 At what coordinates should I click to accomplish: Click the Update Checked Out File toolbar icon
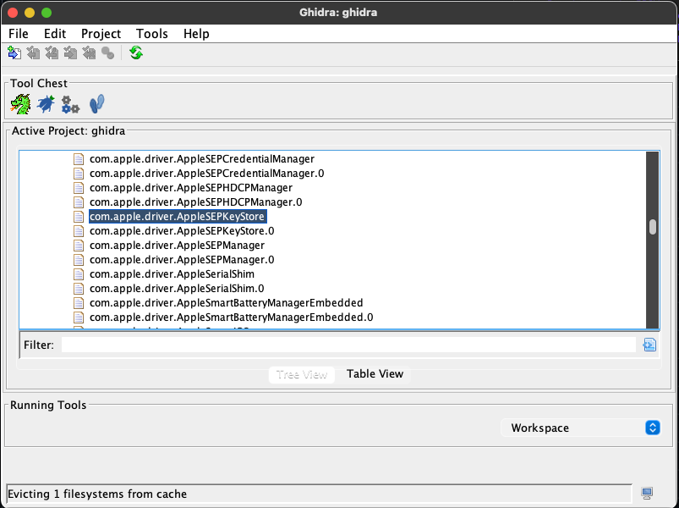pyautogui.click(x=52, y=53)
